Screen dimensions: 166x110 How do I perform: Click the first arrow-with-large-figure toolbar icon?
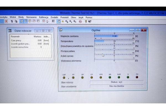(x=67, y=21)
